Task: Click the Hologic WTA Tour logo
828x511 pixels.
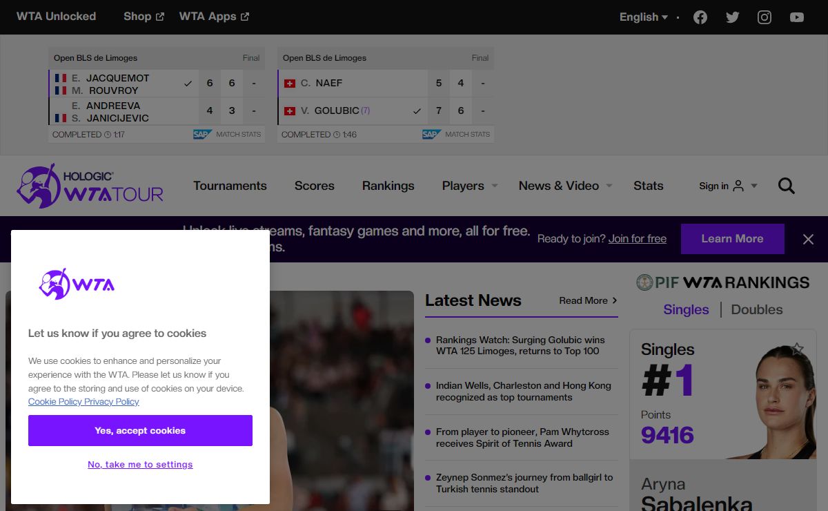Action: tap(90, 186)
